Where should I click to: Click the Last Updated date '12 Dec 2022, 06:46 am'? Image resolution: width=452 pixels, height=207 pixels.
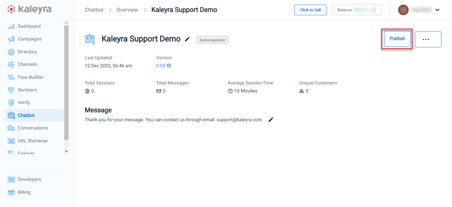(108, 66)
